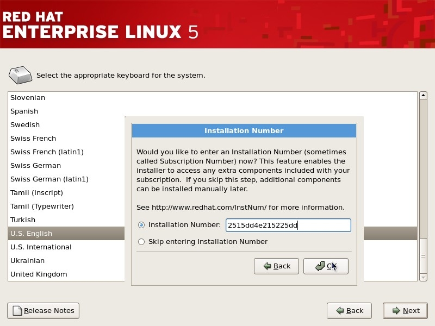
Task: Click the green arrow on the bottom Back button
Action: [x=340, y=311]
